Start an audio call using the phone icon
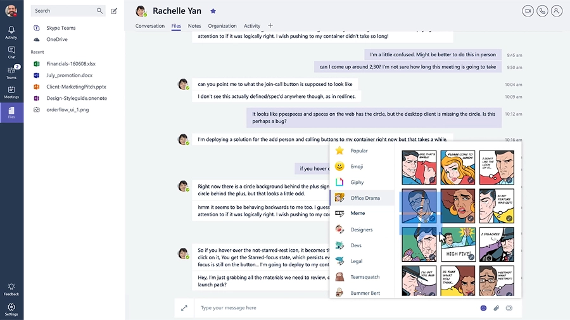Viewport: 570px width, 320px height. [542, 11]
